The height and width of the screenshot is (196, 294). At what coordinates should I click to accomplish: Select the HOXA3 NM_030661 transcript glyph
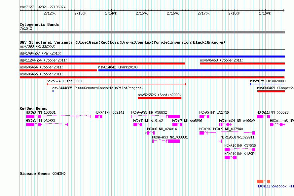(47, 125)
